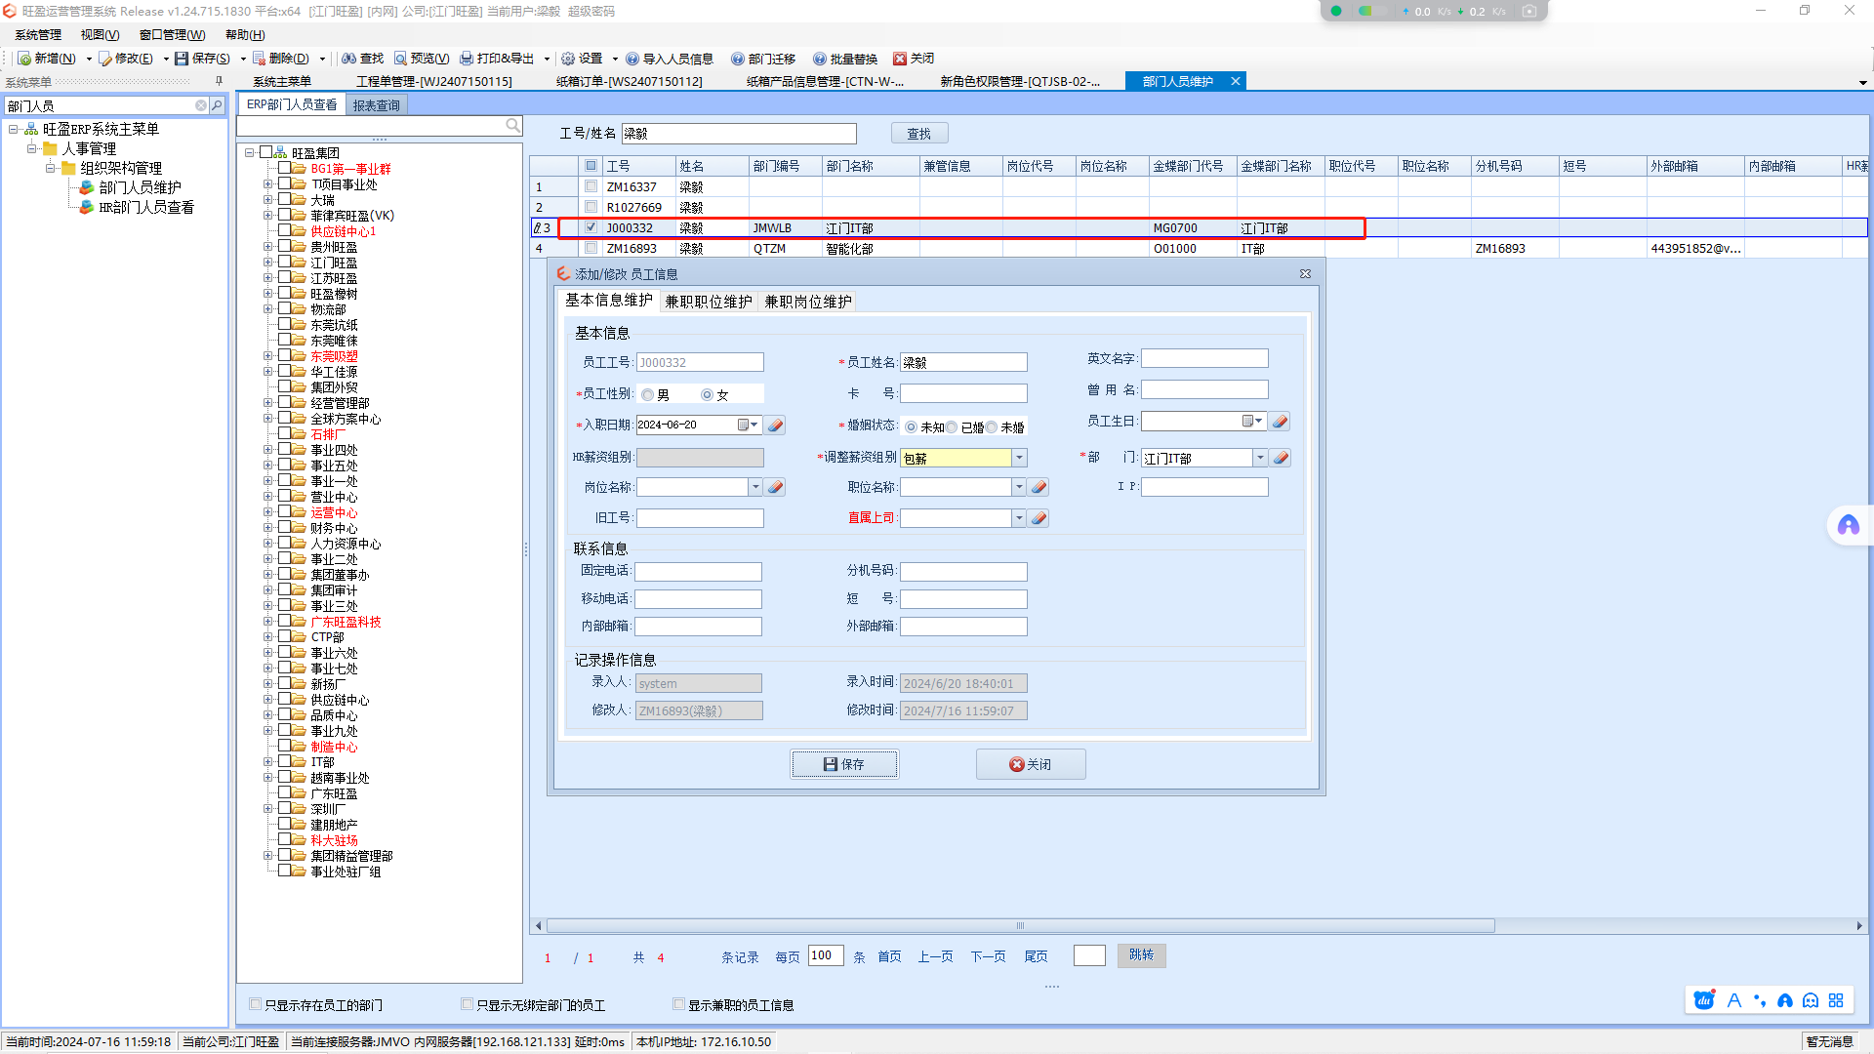Clear 入职日期 with eraser icon
This screenshot has width=1874, height=1054.
coord(775,426)
